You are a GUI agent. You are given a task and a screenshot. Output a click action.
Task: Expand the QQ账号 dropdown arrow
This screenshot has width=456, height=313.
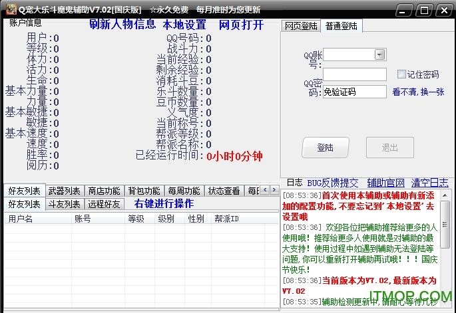click(x=380, y=54)
